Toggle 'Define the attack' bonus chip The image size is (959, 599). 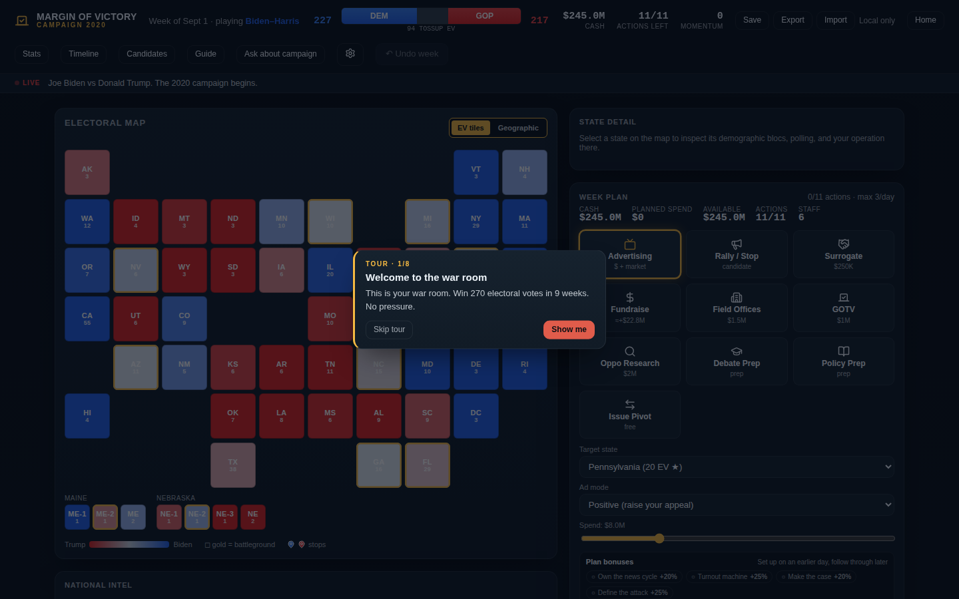pyautogui.click(x=629, y=592)
